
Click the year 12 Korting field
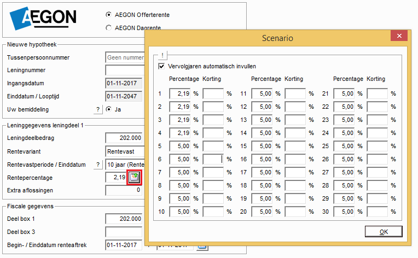(x=295, y=107)
